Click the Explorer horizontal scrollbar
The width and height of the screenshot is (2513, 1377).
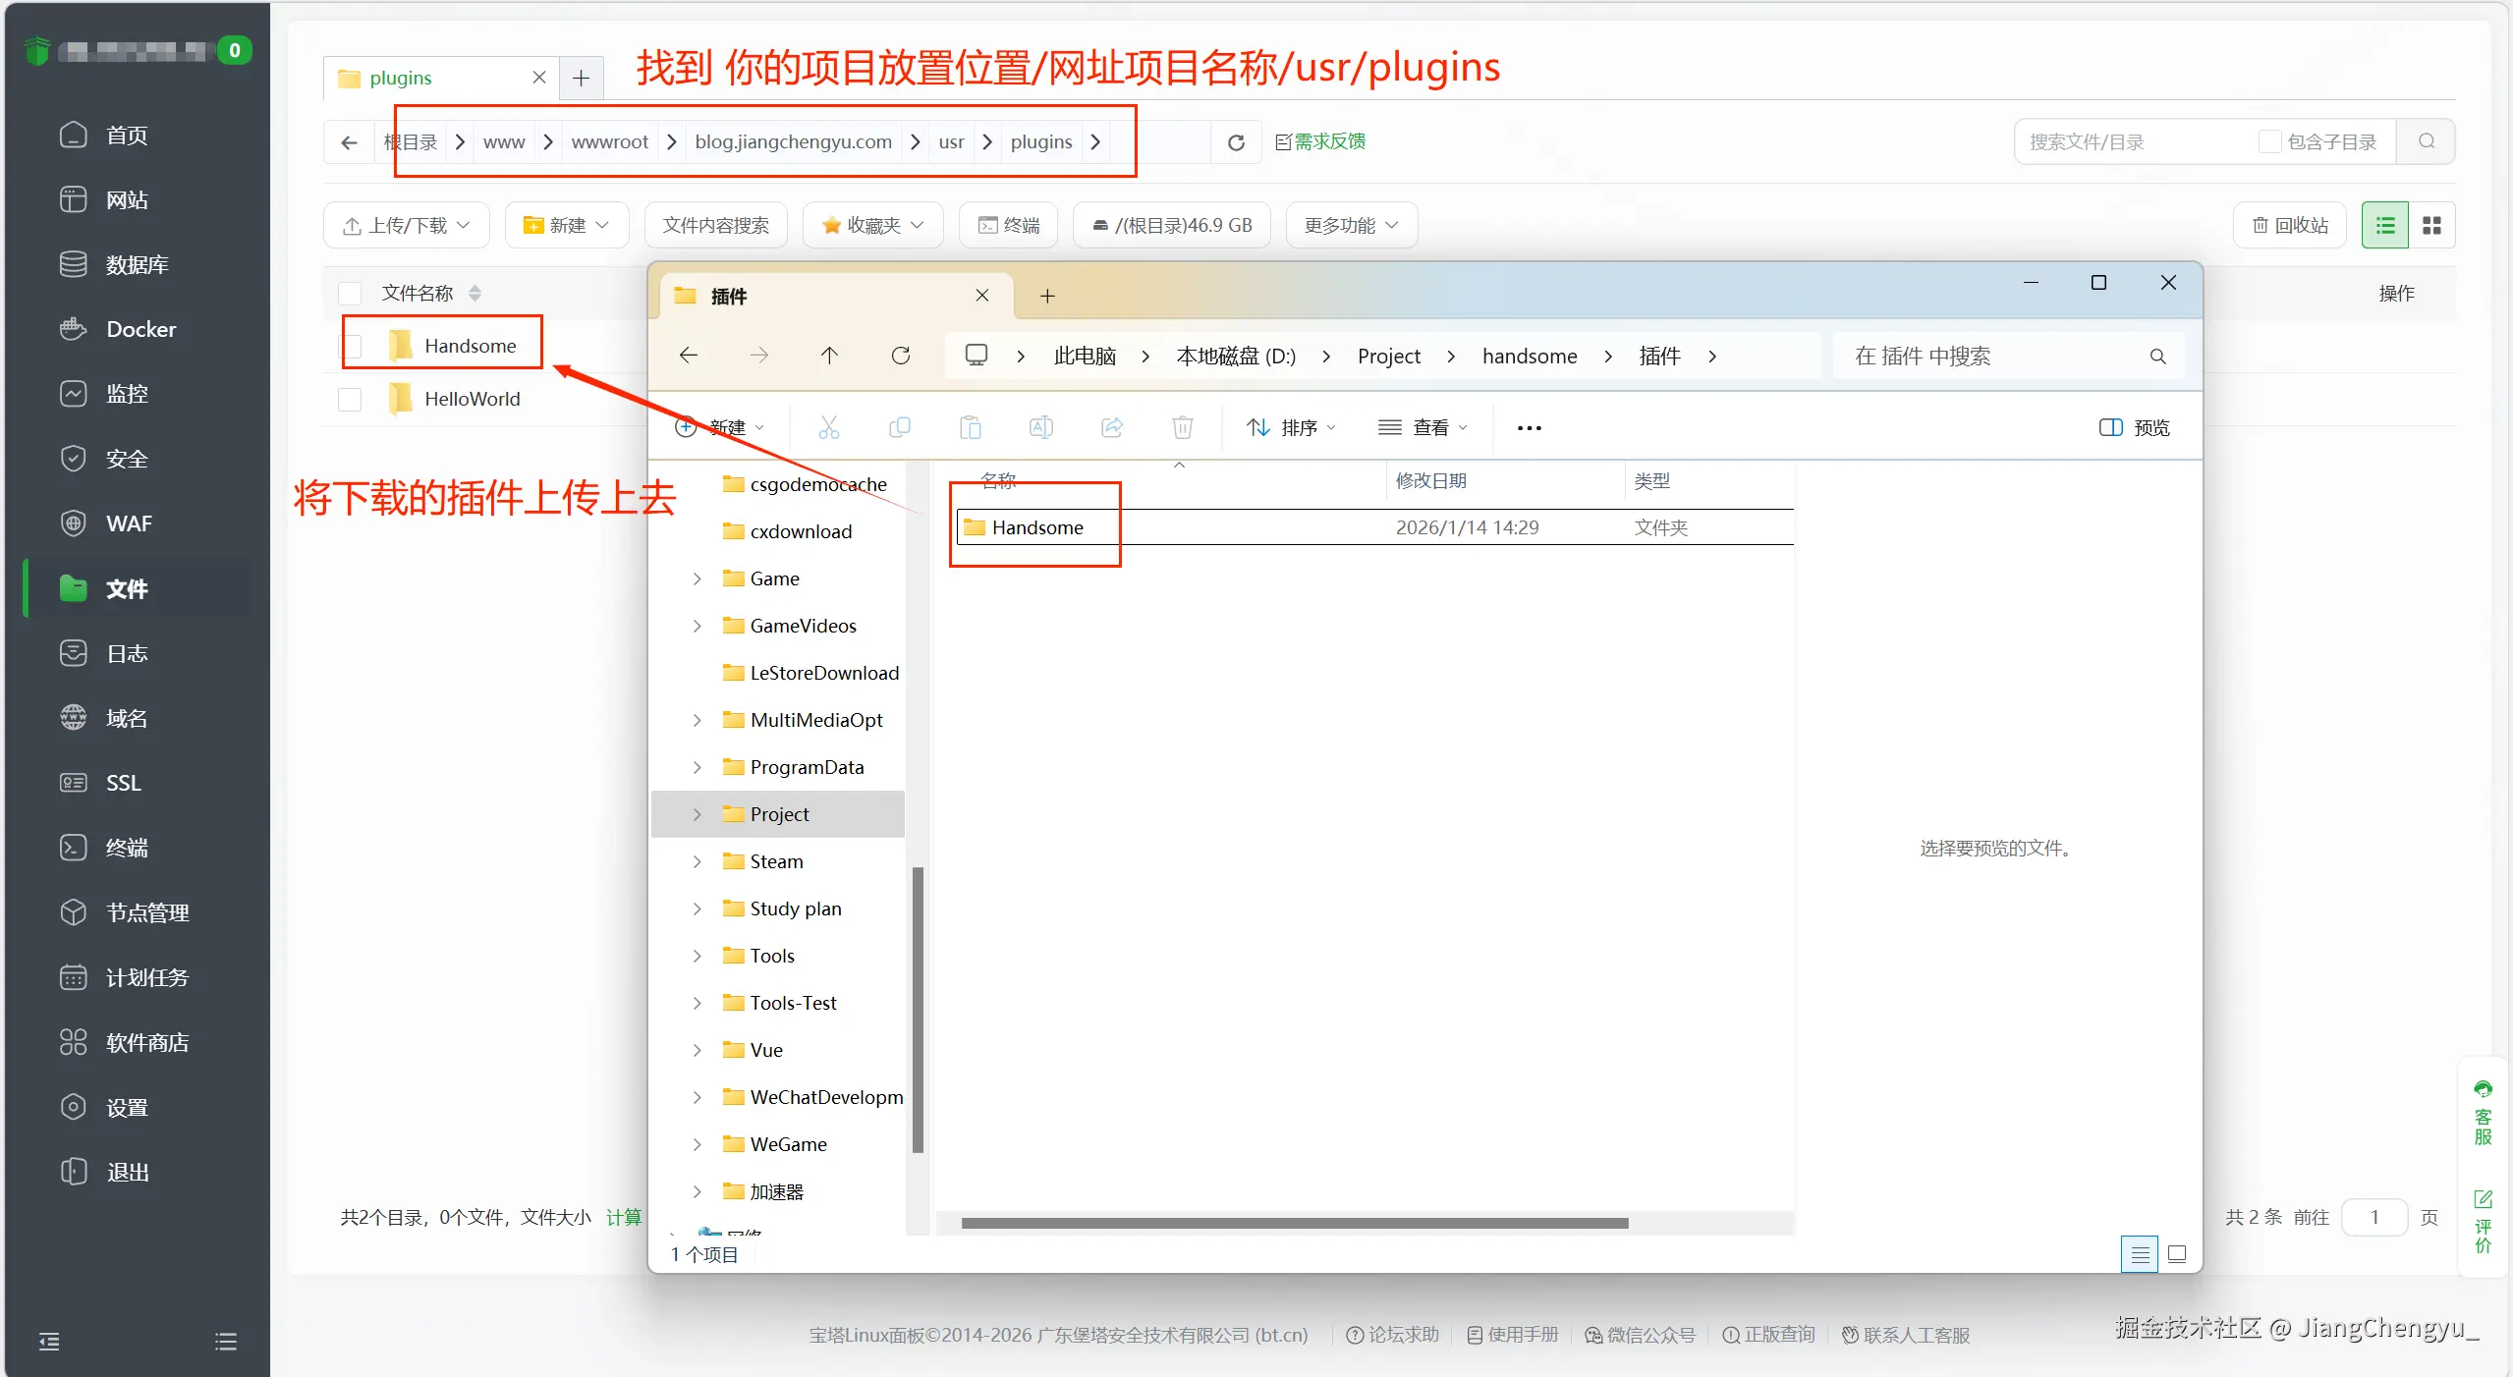1294,1224
